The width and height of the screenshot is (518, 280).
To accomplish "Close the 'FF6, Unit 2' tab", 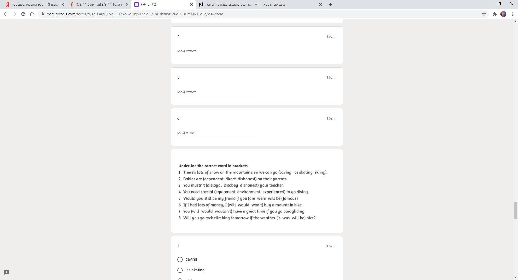I will [192, 5].
